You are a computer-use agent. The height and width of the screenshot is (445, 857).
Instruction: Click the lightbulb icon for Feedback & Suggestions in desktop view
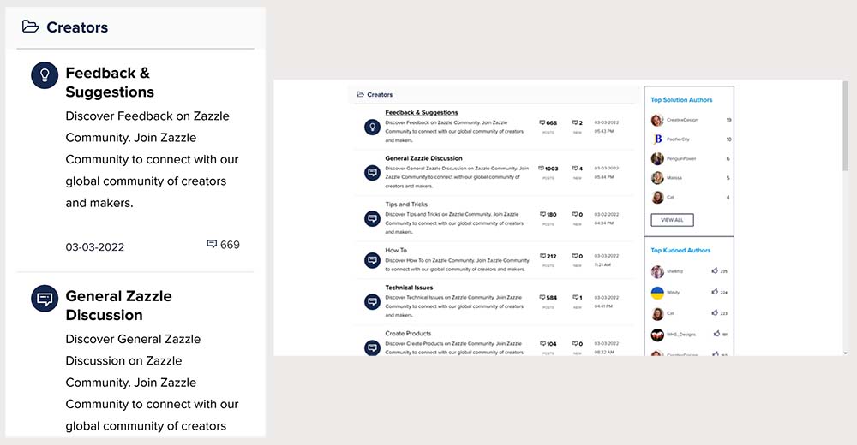372,128
